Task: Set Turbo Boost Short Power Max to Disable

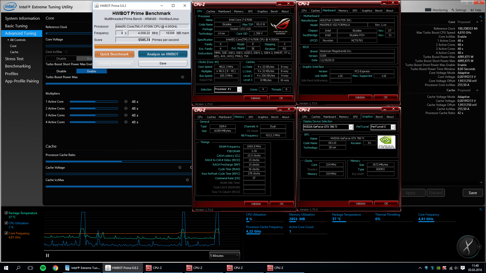Action: coord(61,71)
